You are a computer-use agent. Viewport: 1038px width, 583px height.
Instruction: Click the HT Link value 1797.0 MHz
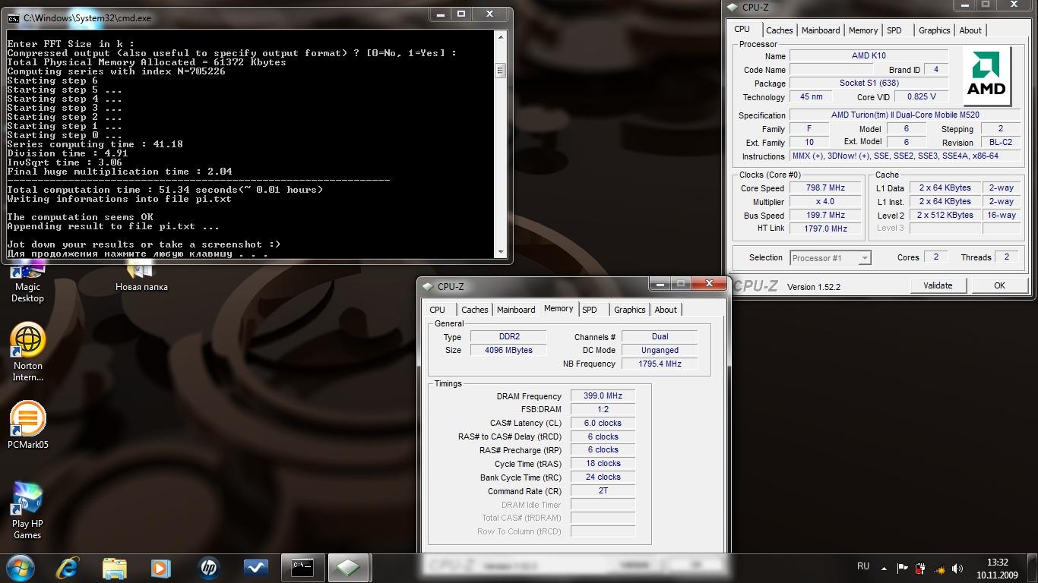pos(825,228)
